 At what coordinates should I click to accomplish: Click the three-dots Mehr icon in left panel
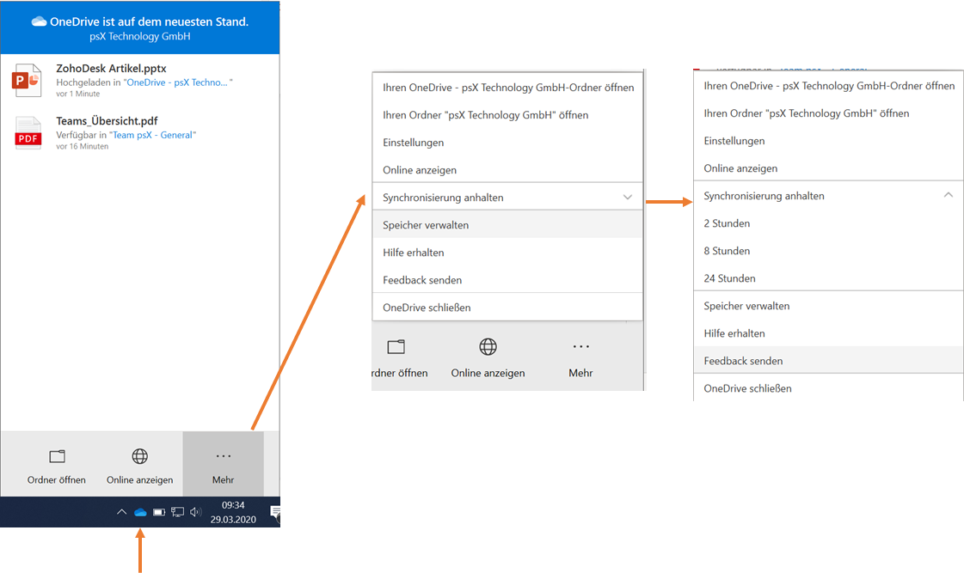tap(224, 455)
